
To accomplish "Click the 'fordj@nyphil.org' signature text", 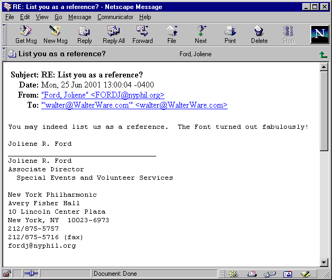I will coord(42,246).
